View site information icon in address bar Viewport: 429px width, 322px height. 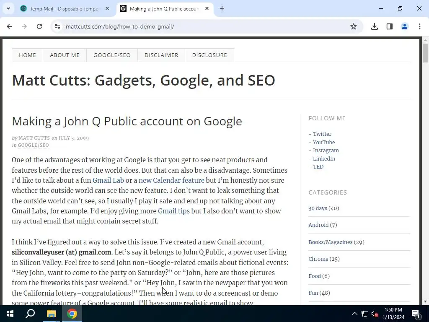click(x=57, y=26)
